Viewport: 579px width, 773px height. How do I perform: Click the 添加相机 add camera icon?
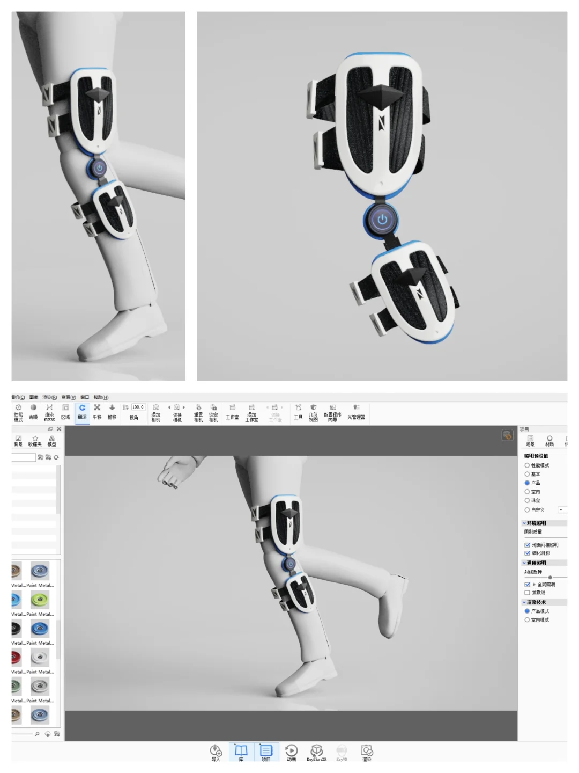pyautogui.click(x=156, y=412)
